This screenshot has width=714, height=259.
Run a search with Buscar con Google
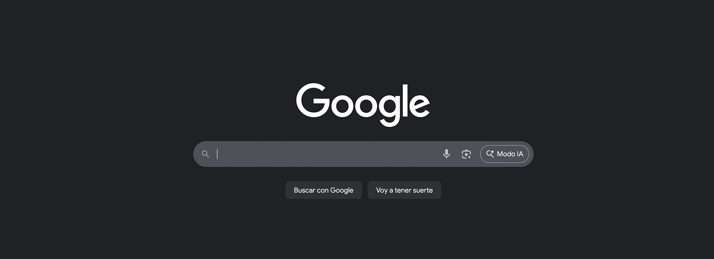323,190
